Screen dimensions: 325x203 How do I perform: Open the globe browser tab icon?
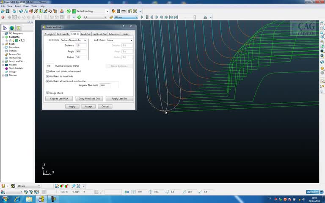click(12, 28)
